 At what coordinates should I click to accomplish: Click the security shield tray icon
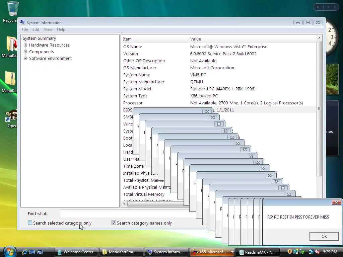(x=289, y=252)
